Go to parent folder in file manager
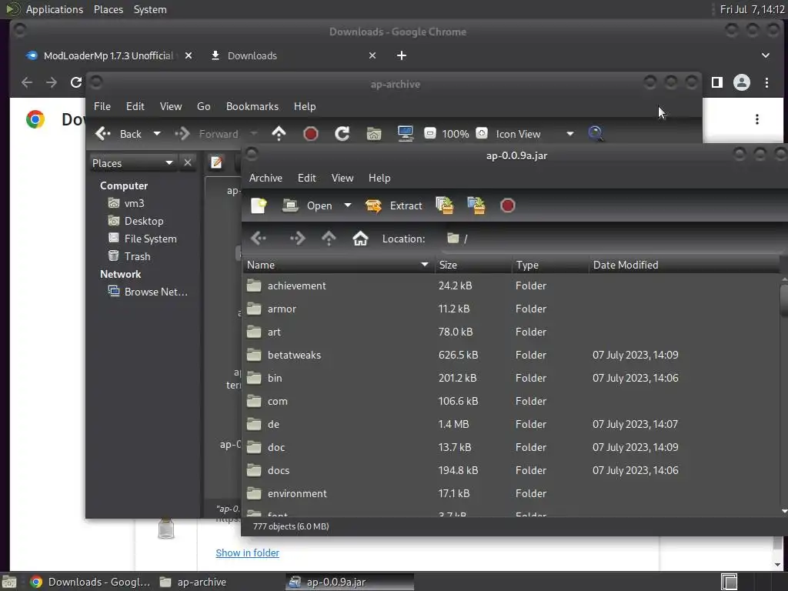The width and height of the screenshot is (788, 591). pyautogui.click(x=279, y=134)
